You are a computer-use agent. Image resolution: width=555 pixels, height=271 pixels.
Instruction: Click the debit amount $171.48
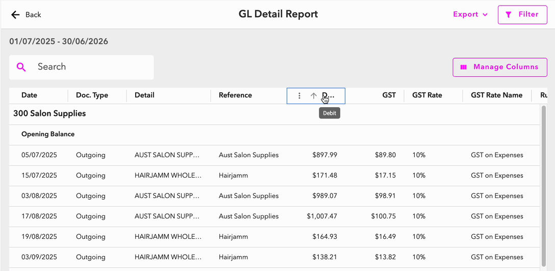(x=325, y=176)
